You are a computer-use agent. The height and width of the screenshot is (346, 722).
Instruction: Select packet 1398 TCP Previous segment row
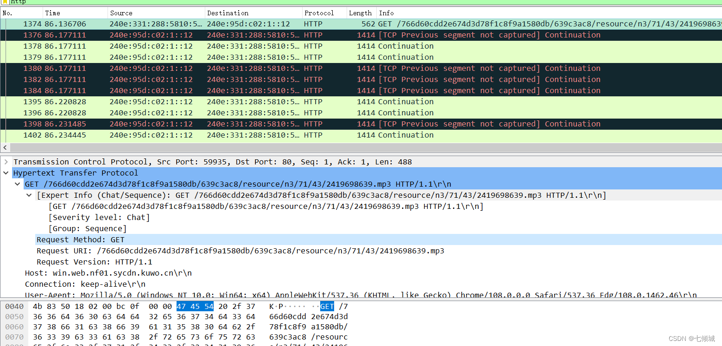[361, 124]
